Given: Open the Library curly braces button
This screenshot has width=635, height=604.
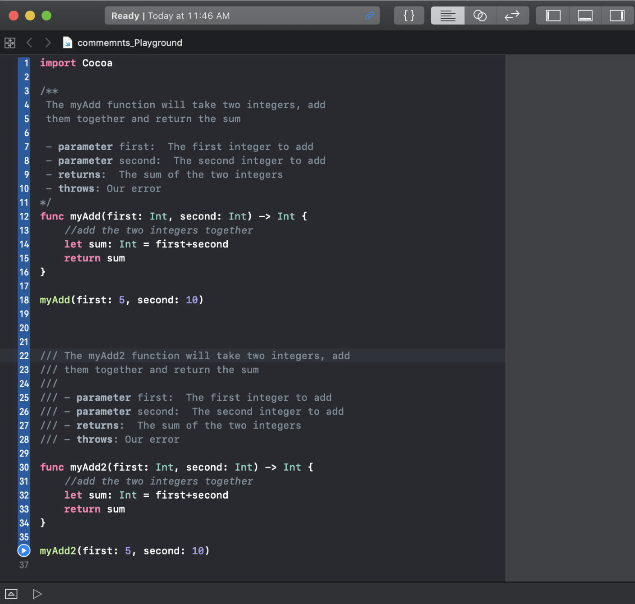Looking at the screenshot, I should (409, 16).
